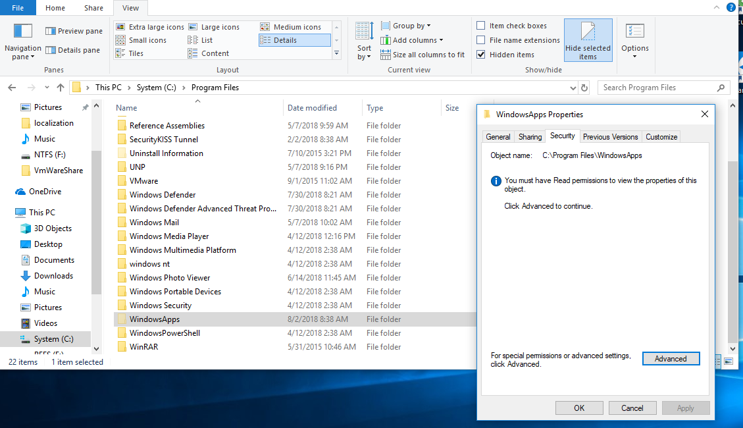743x428 pixels.
Task: Open the Sharing tab in Properties
Action: [x=530, y=136]
